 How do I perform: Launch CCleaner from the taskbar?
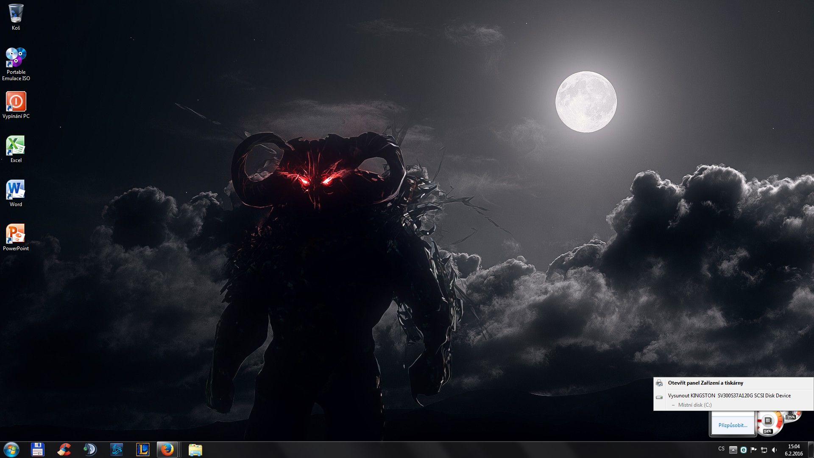pyautogui.click(x=64, y=450)
